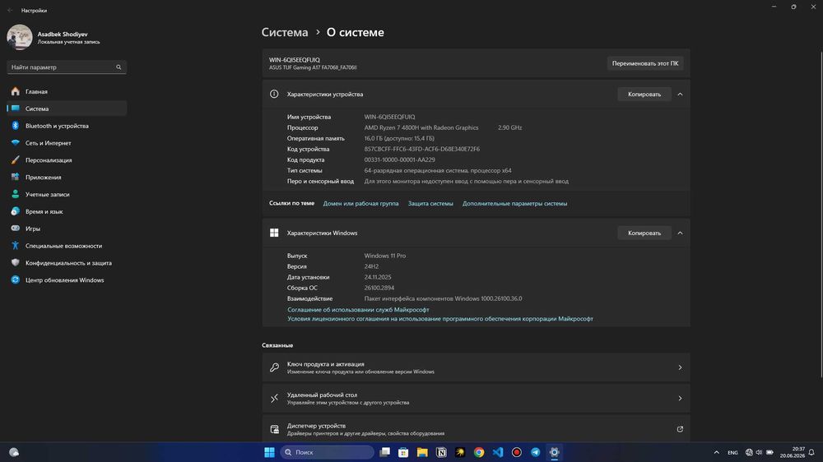Click the info icon beside Характеристики устройства

[x=274, y=94]
